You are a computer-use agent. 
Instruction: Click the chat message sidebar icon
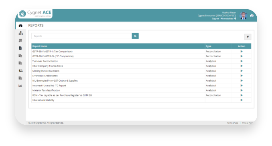(x=20, y=40)
